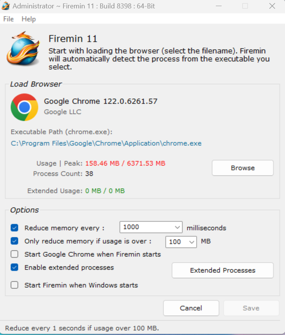Check Start Firemin when Windows starts
The height and width of the screenshot is (335, 285).
click(15, 285)
